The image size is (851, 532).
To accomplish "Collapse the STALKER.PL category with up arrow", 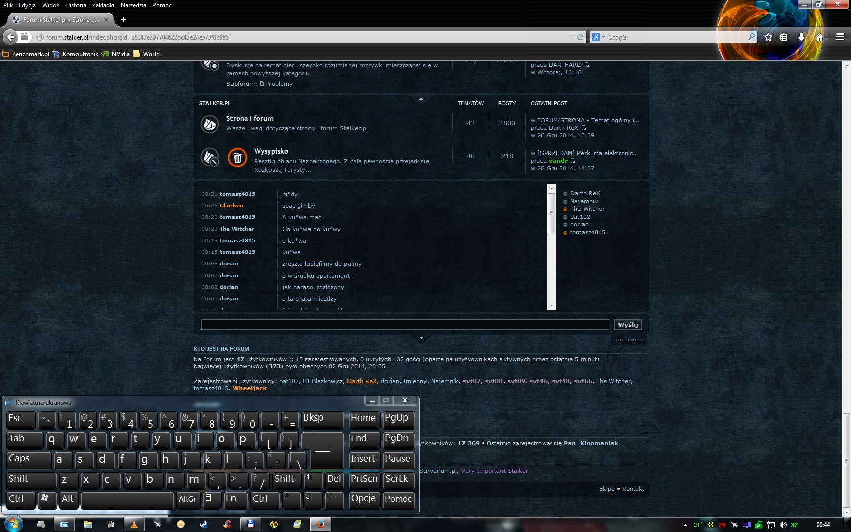I will point(421,99).
